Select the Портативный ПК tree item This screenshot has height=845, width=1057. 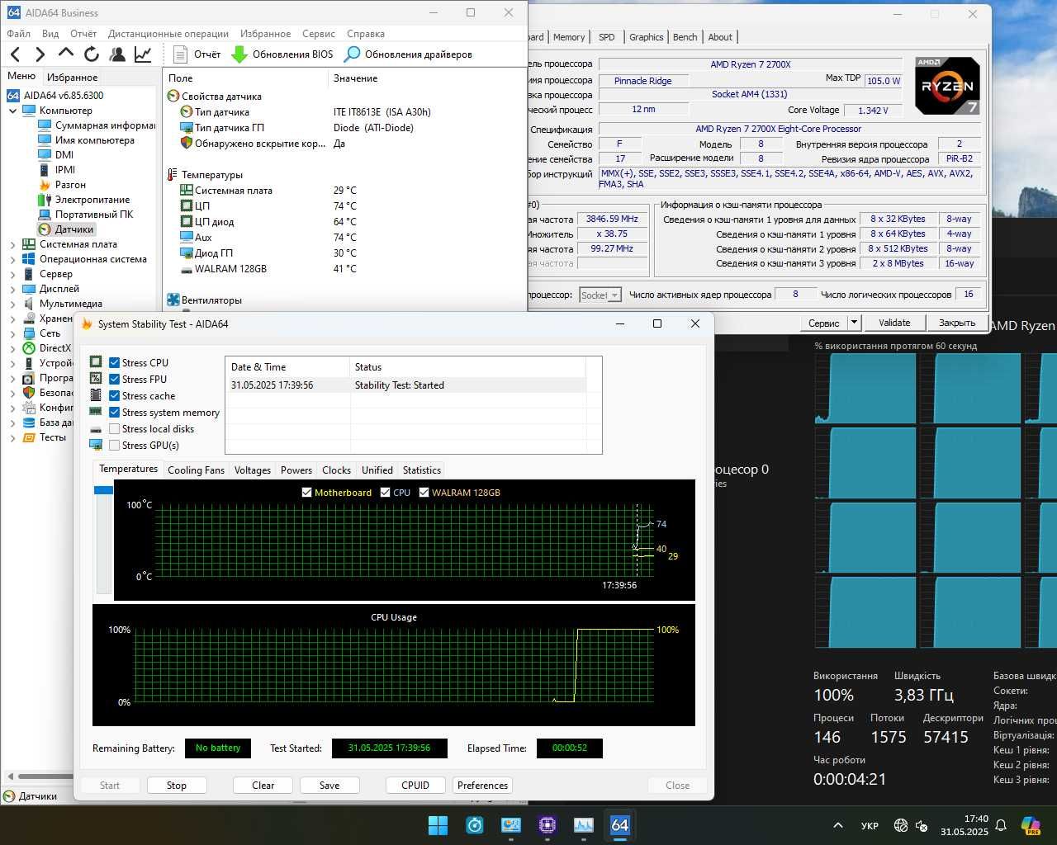click(x=85, y=215)
